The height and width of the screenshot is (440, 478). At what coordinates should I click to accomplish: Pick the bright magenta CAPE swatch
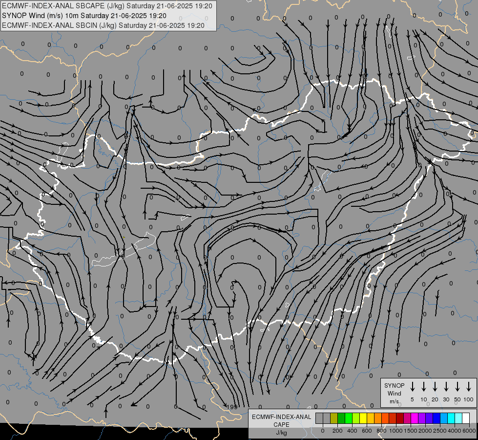415,418
